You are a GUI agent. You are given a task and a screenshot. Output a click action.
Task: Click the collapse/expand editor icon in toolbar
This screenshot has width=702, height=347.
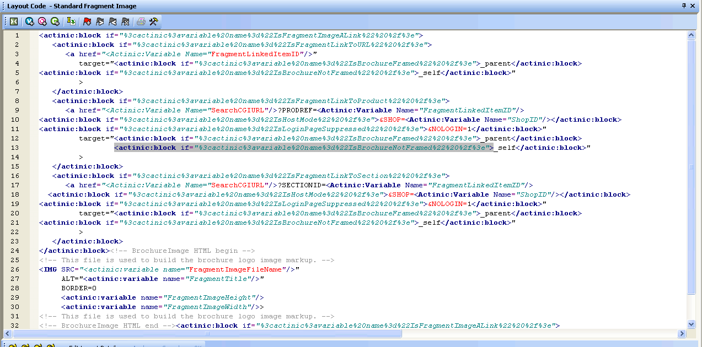click(x=14, y=21)
